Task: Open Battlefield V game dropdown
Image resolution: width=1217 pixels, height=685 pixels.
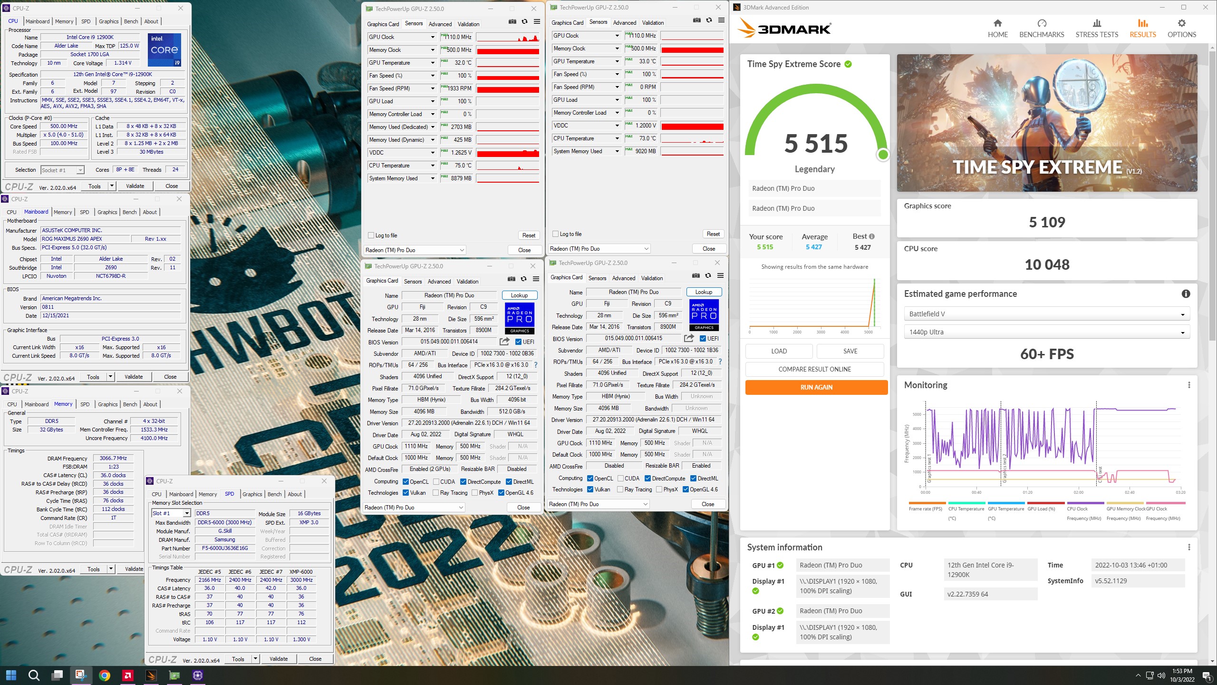Action: point(1046,314)
